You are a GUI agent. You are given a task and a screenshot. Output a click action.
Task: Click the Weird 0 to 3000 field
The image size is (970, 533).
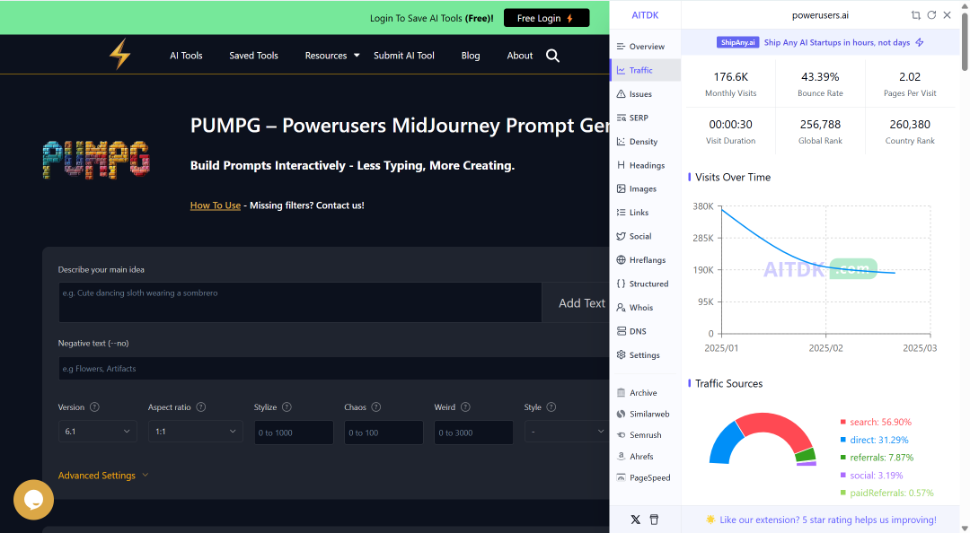coord(474,433)
